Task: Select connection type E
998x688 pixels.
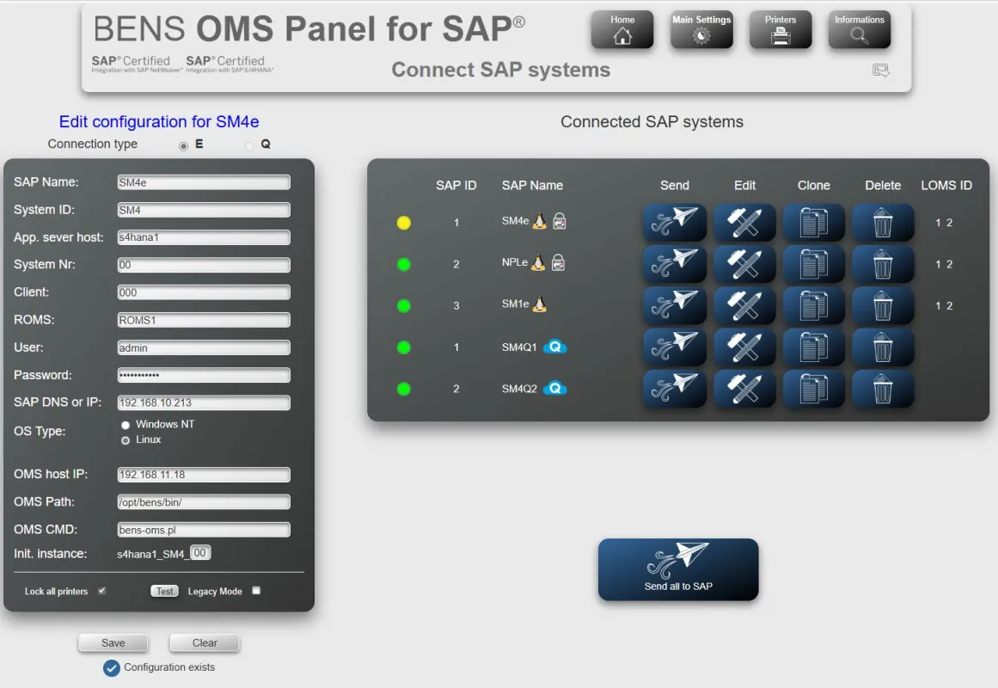Action: point(183,146)
